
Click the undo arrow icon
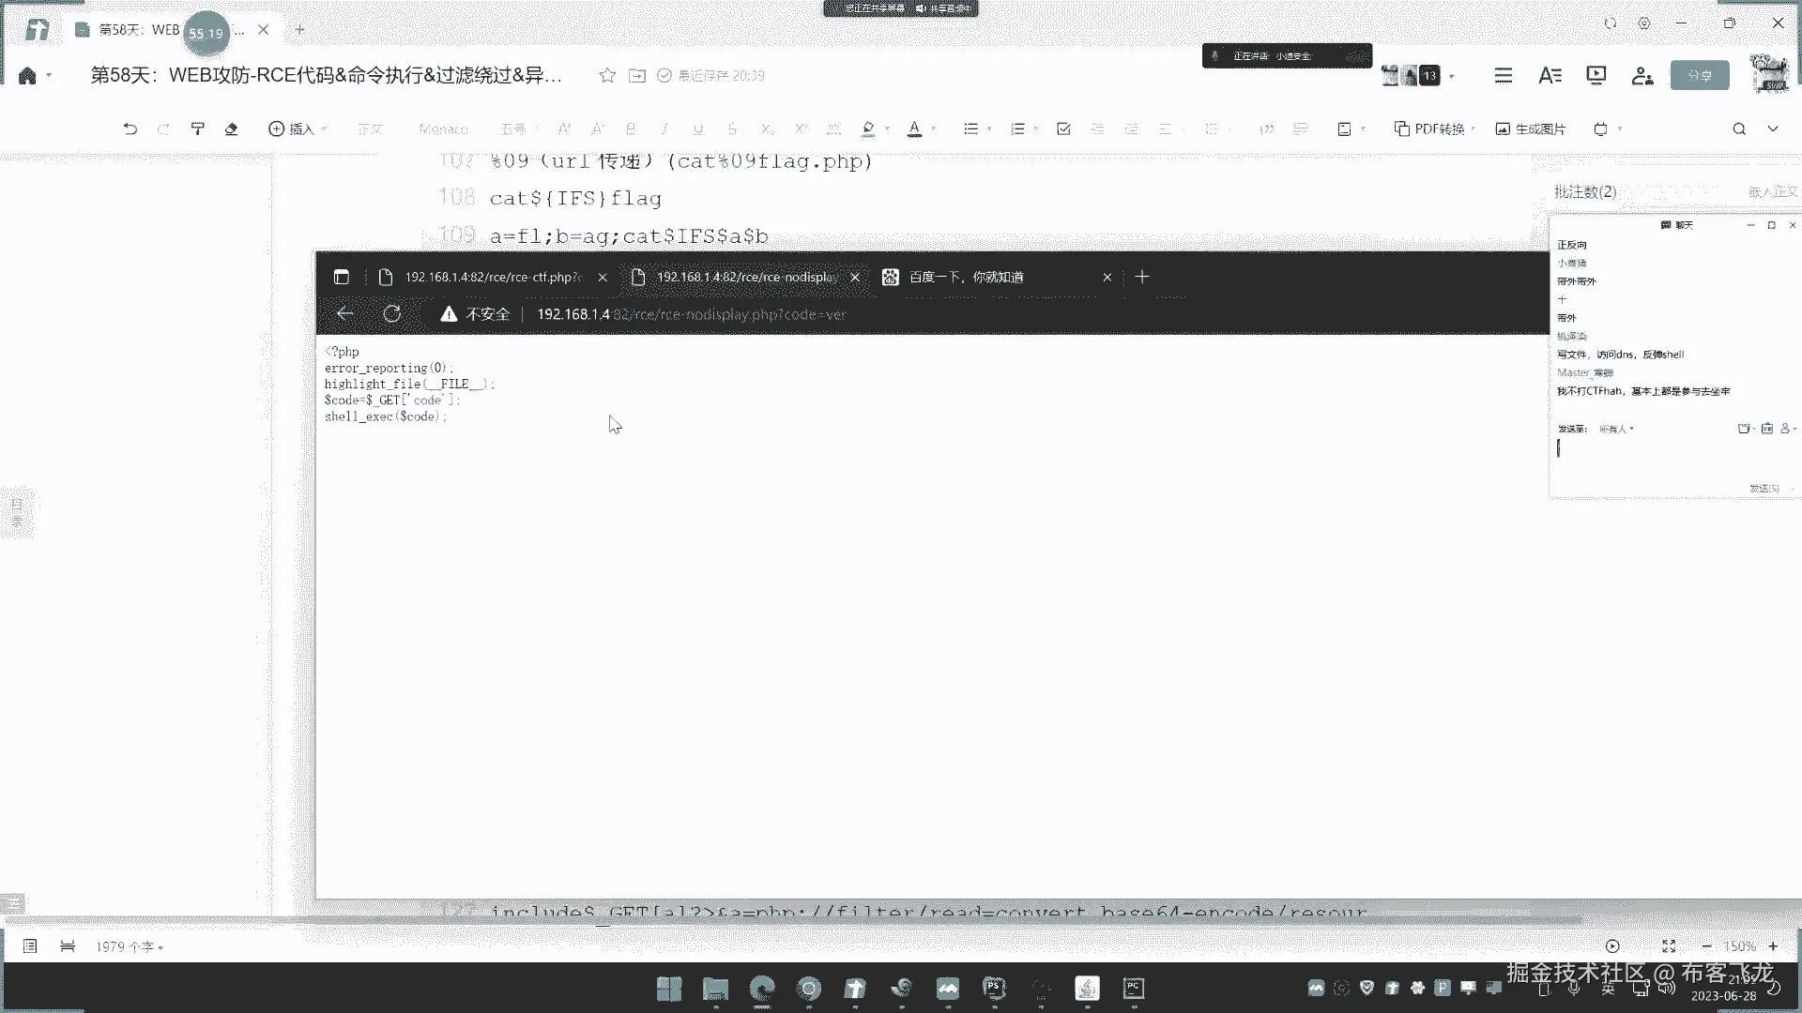pyautogui.click(x=130, y=129)
